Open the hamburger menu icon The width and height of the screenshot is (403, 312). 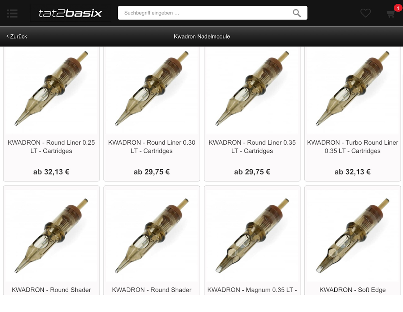click(x=12, y=13)
